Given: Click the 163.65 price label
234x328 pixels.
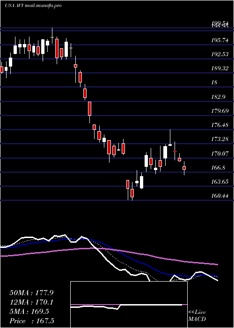Looking at the screenshot, I should click(x=219, y=182).
